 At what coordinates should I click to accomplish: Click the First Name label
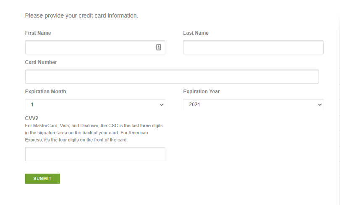pos(38,33)
